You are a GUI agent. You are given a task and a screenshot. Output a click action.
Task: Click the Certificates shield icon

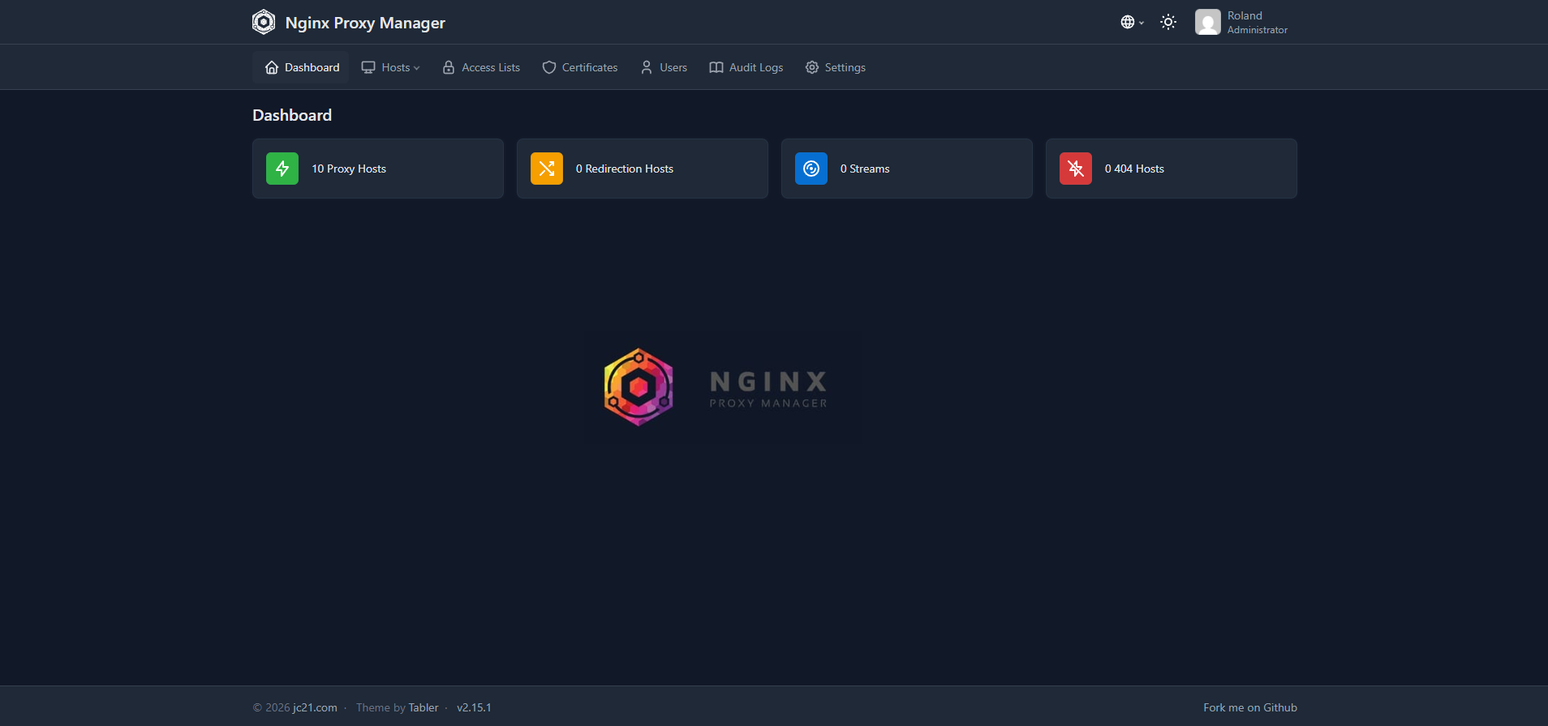549,67
